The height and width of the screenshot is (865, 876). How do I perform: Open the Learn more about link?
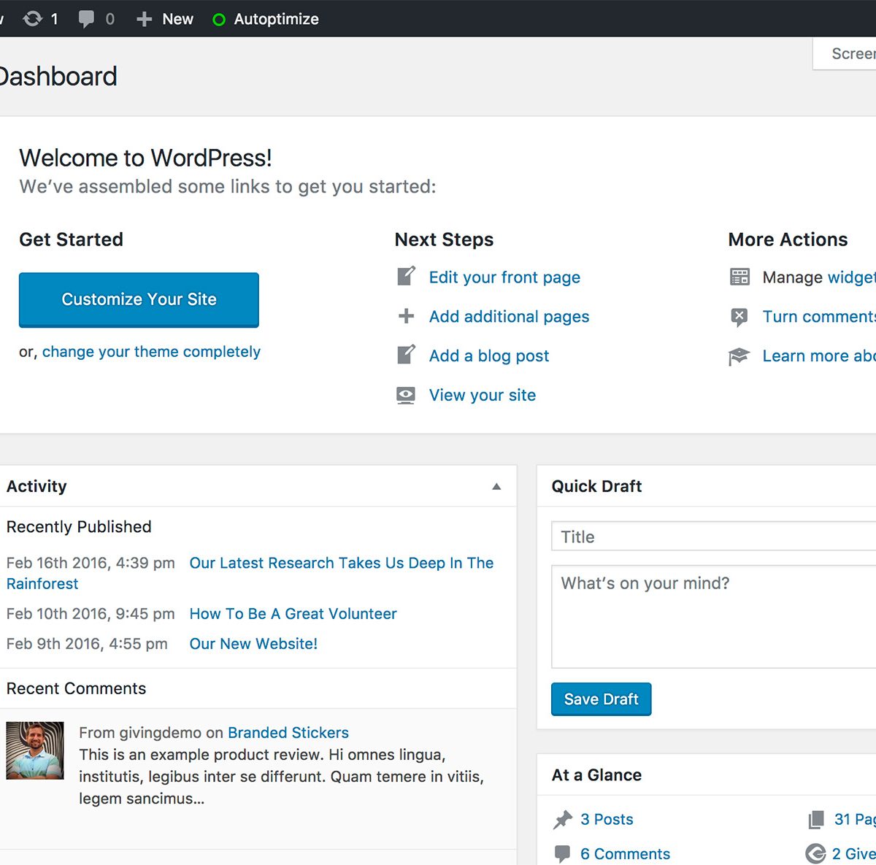tap(819, 356)
